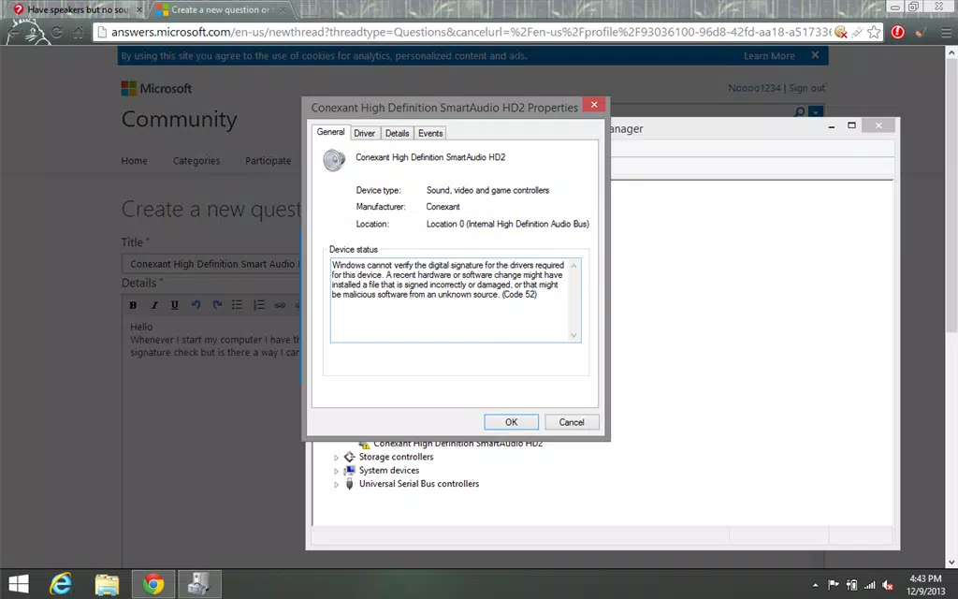
Task: Minimize the Device Manager window
Action: point(832,126)
